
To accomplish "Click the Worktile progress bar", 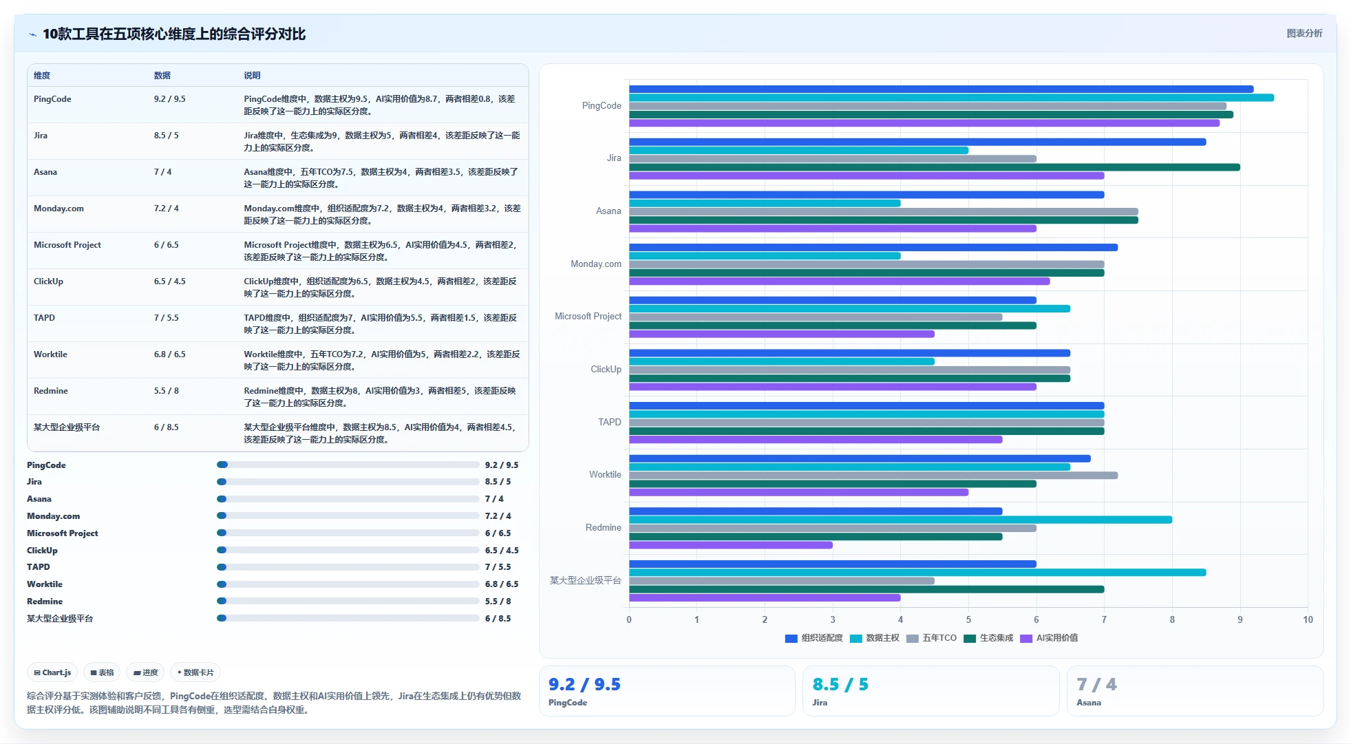I will [x=348, y=584].
